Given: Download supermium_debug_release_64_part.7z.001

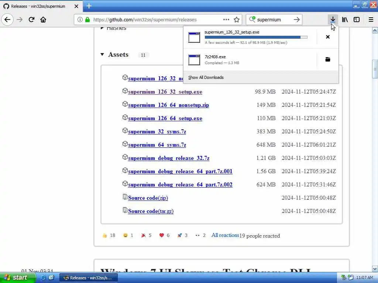Looking at the screenshot, I should [180, 171].
